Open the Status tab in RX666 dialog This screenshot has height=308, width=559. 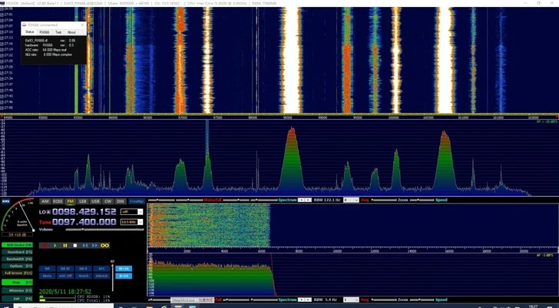pos(30,32)
